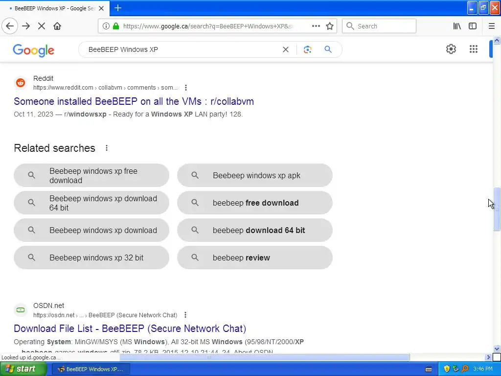Open Someone installed BeeBEEP Reddit link
501x376 pixels.
click(134, 101)
